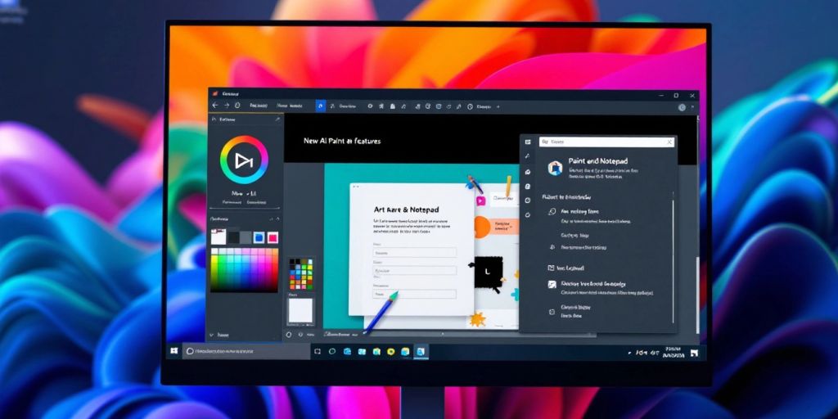Click the clock icon in the side panel strip
Screen dimensions: 838x419
click(x=528, y=200)
